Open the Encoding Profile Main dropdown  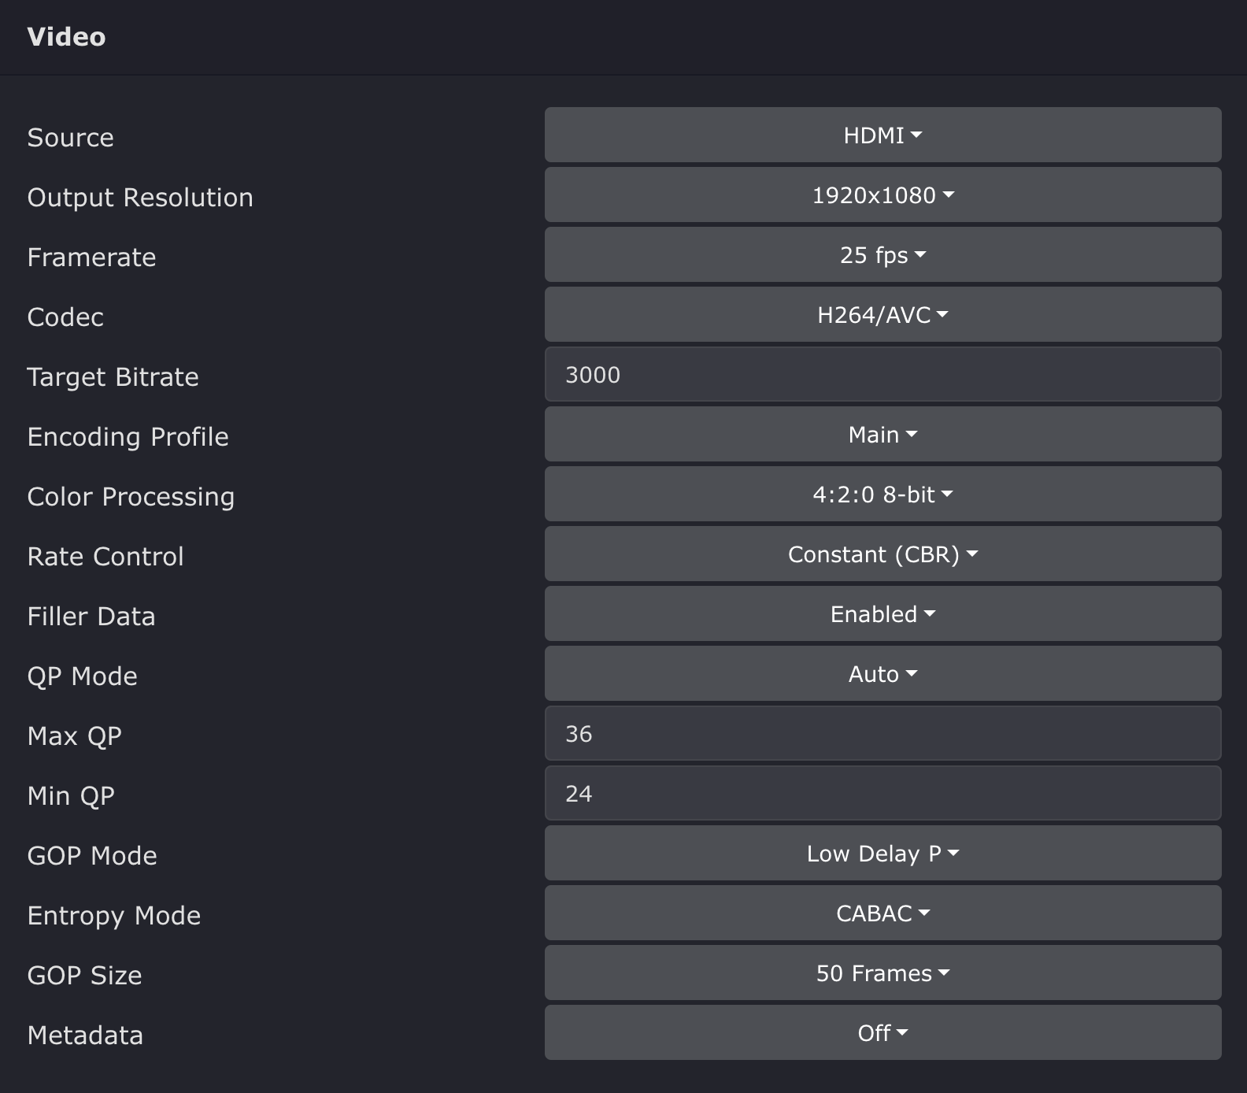pyautogui.click(x=883, y=435)
